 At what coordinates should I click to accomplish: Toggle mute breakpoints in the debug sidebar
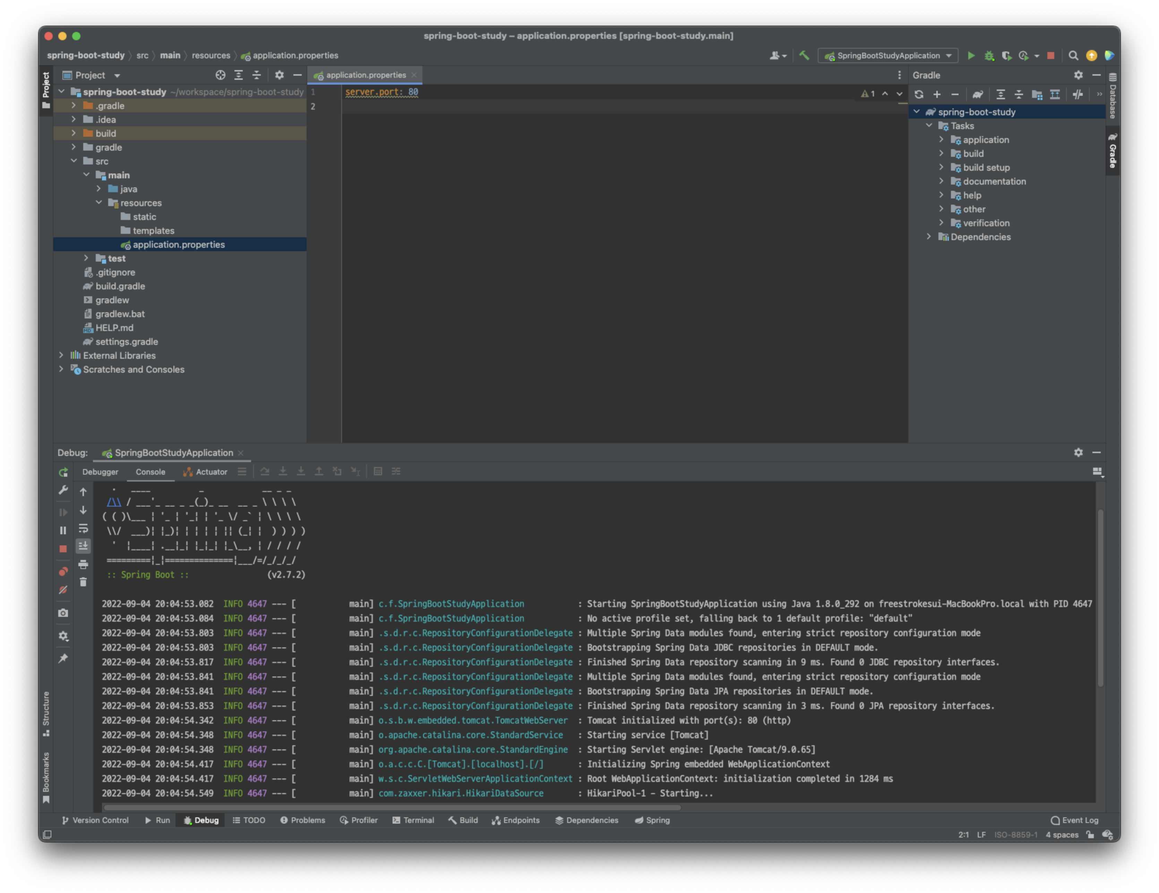[63, 590]
